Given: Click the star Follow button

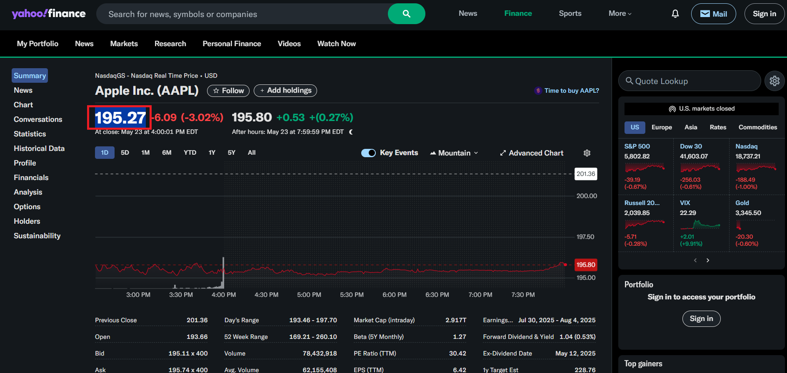Looking at the screenshot, I should [228, 91].
